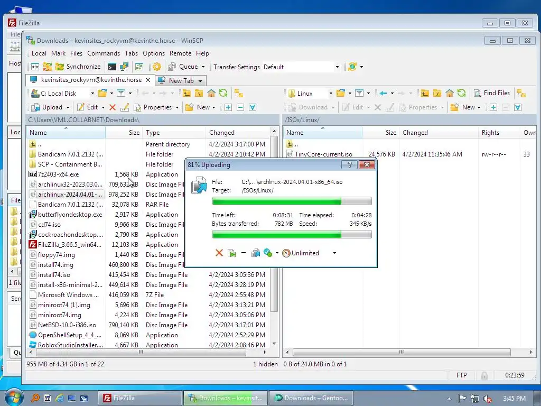Open local Properties button
Screen dimensions: 541x406
[153, 107]
